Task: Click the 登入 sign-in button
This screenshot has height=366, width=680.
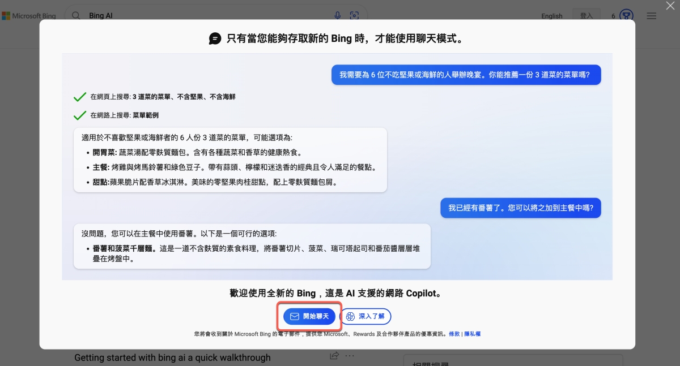Action: [586, 16]
